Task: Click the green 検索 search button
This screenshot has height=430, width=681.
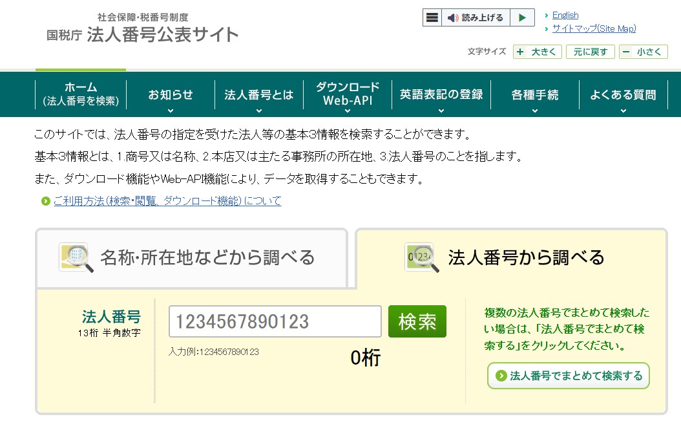Action: click(417, 321)
